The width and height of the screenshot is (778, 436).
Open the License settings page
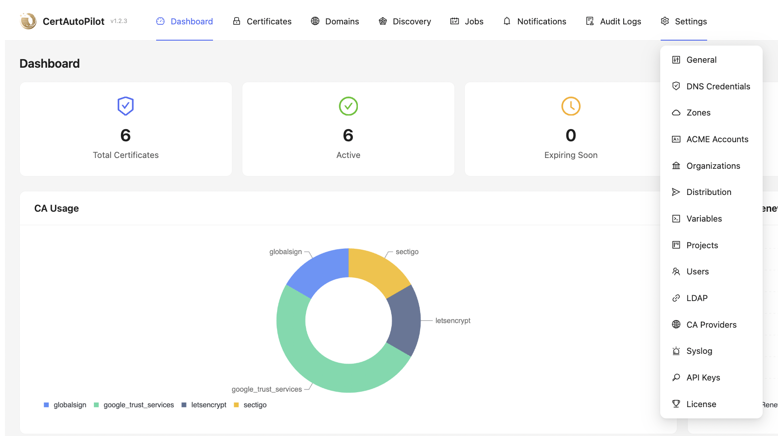[x=701, y=404]
